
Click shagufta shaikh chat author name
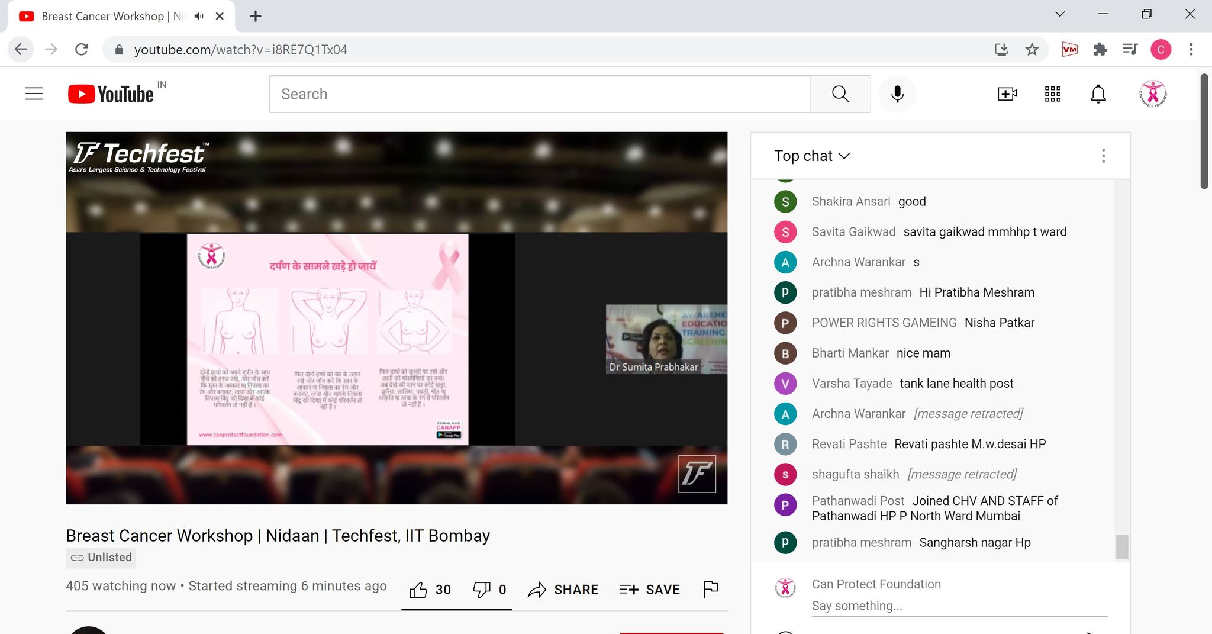(855, 474)
